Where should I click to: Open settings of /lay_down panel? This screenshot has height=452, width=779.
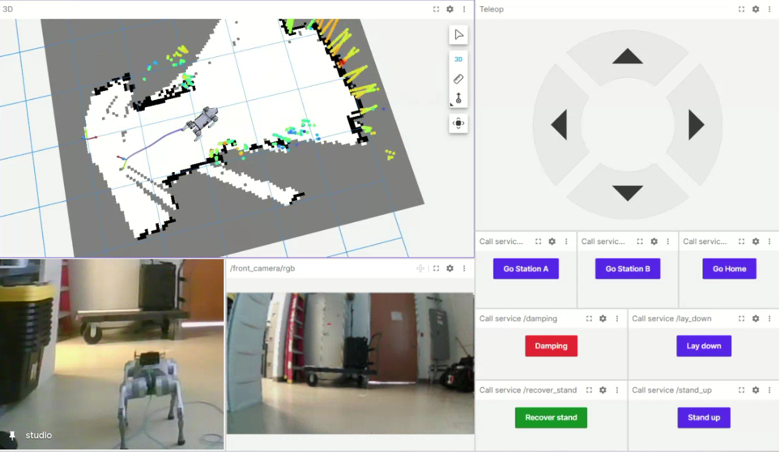coord(756,319)
